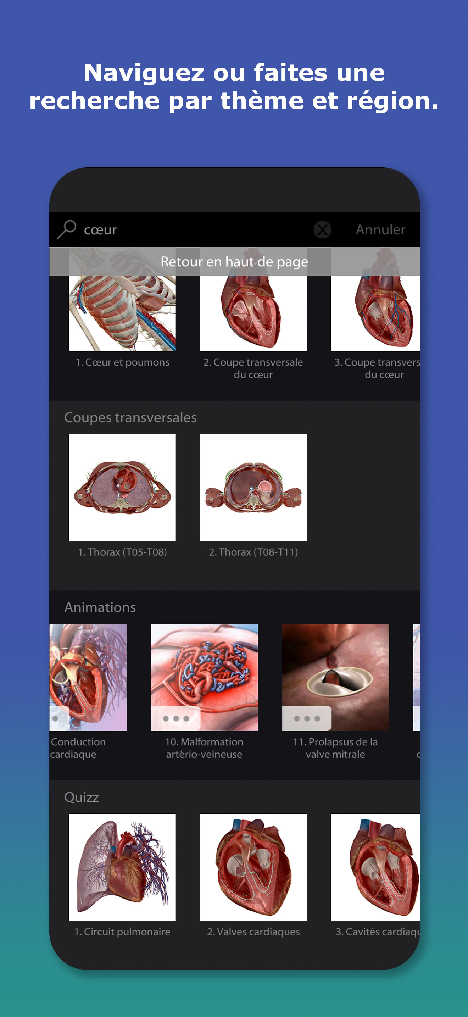Start the Cavités cardiaques quiz

(375, 867)
